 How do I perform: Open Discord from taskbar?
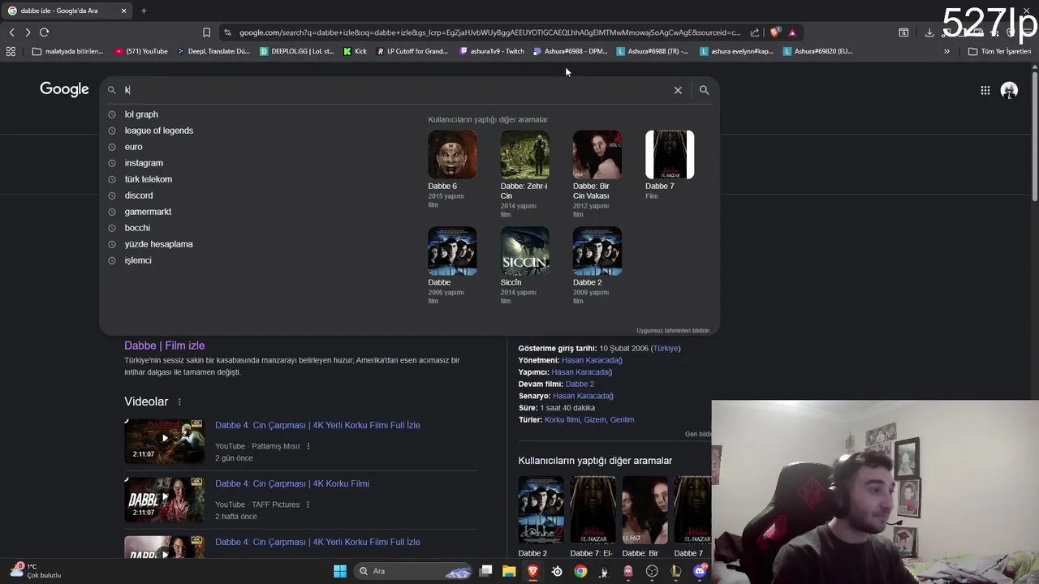[x=700, y=571]
